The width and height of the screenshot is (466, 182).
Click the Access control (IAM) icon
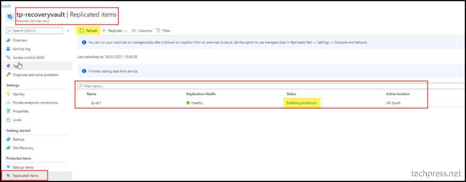[x=9, y=57]
